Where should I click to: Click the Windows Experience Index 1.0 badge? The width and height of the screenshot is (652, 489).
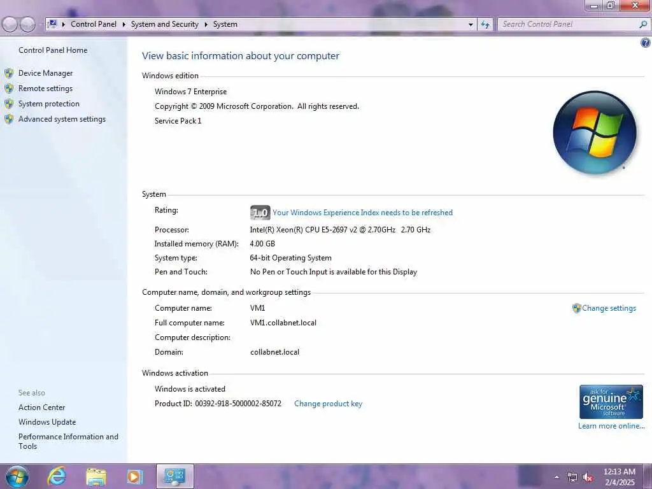click(260, 213)
